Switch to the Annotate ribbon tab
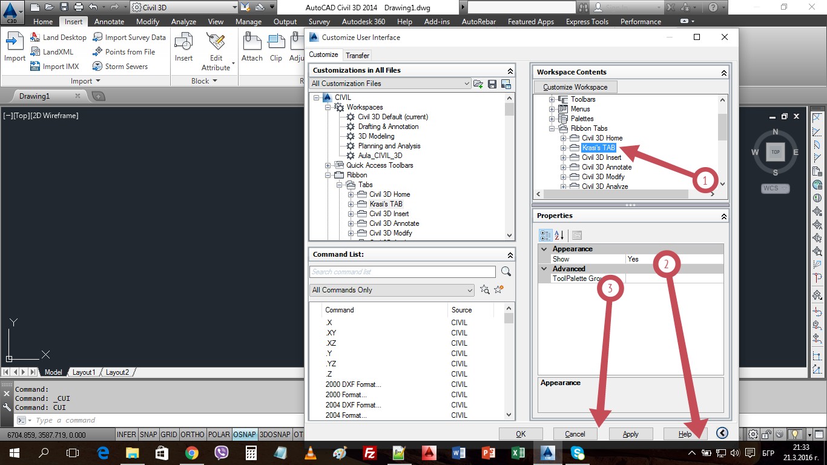Viewport: 827px width, 465px height. coord(109,22)
